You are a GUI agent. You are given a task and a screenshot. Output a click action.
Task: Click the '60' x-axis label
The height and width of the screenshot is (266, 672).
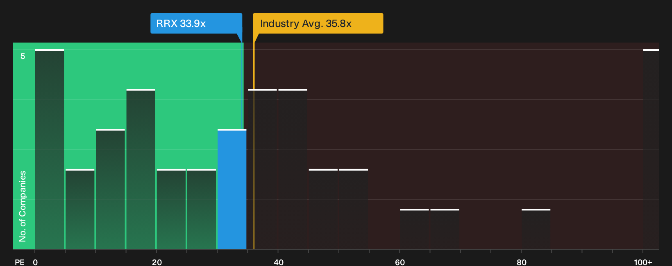[400, 262]
